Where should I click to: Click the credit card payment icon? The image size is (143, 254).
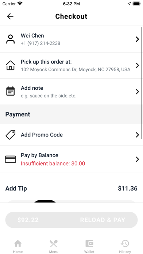10,159
